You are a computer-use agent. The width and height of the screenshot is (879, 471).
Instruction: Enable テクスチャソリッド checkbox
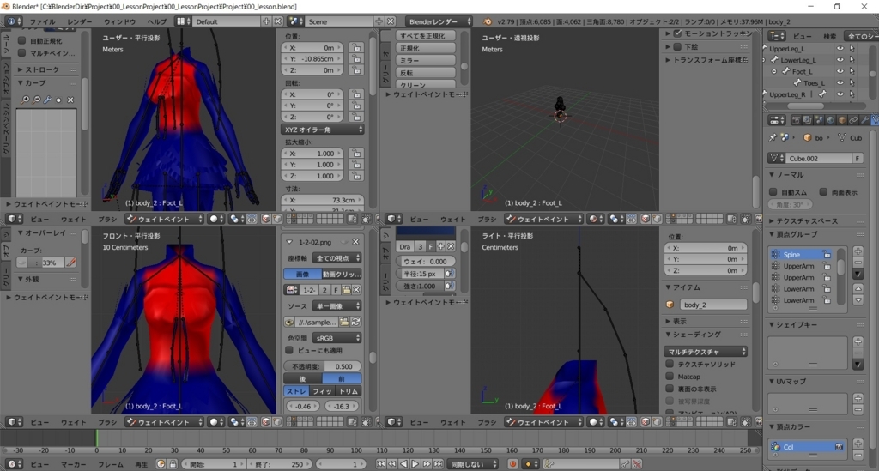pos(670,364)
